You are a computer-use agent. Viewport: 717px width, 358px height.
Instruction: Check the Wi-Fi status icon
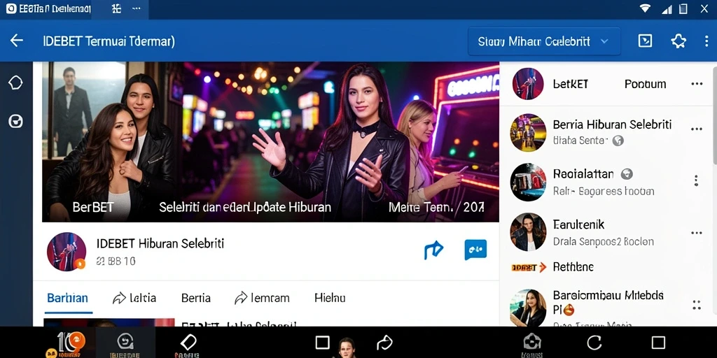coord(645,8)
